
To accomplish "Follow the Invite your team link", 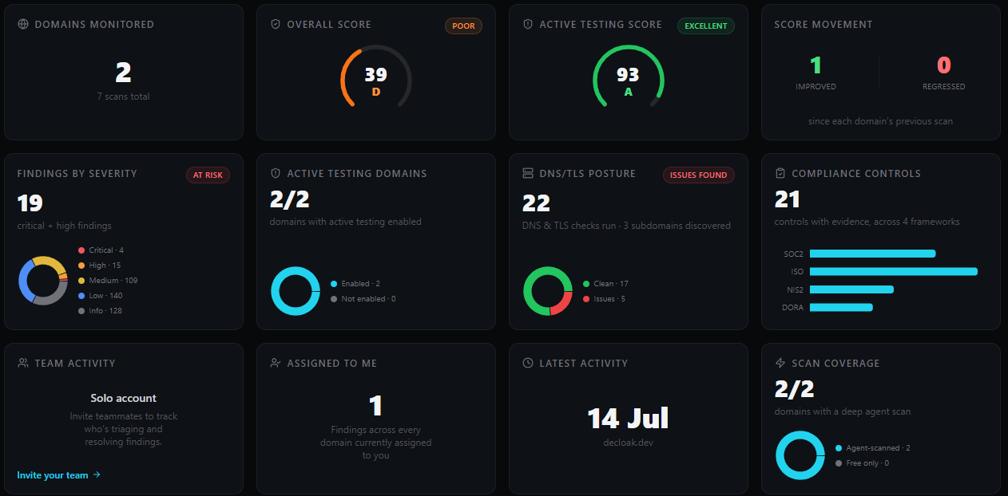I will click(58, 475).
